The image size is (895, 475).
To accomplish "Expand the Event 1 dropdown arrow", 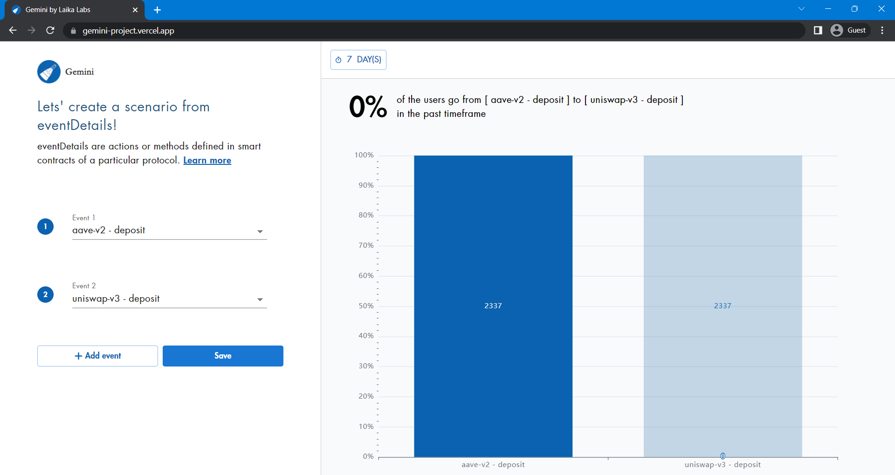I will coord(260,231).
